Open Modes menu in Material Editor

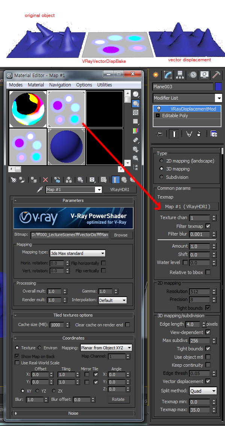click(x=16, y=85)
